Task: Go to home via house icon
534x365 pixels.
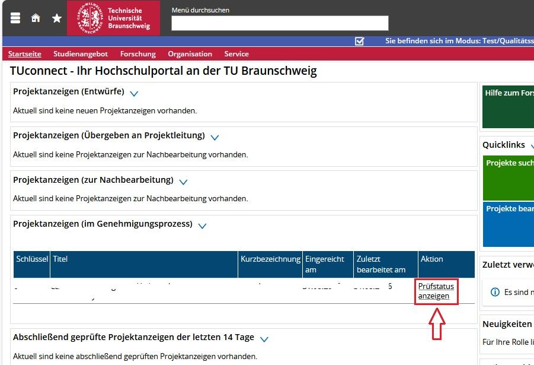Action: [36, 18]
